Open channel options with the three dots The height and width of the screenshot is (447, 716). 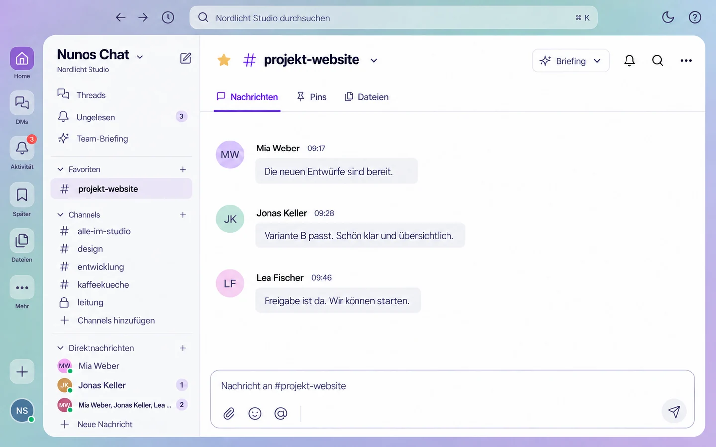686,61
